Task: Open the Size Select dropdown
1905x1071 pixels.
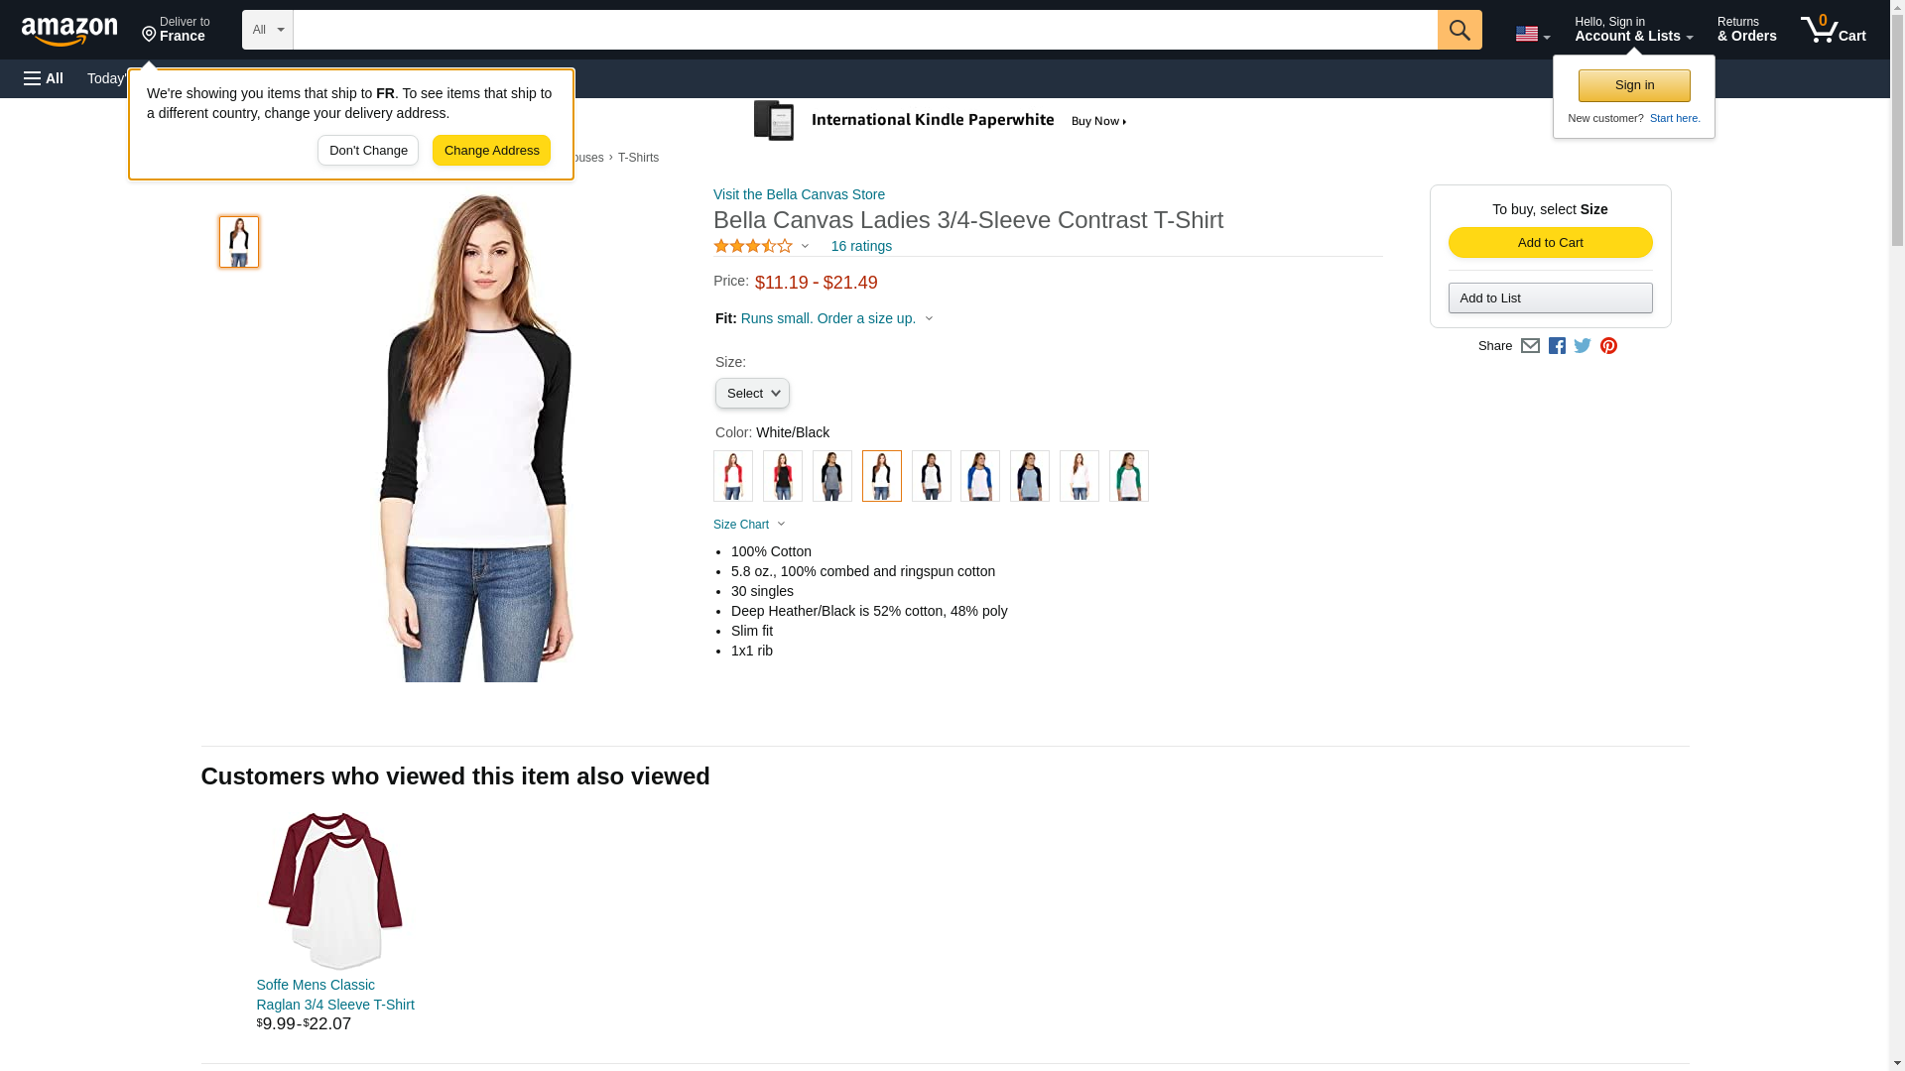Action: (752, 394)
